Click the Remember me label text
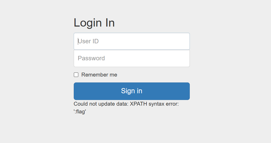The height and width of the screenshot is (143, 271). pyautogui.click(x=99, y=75)
